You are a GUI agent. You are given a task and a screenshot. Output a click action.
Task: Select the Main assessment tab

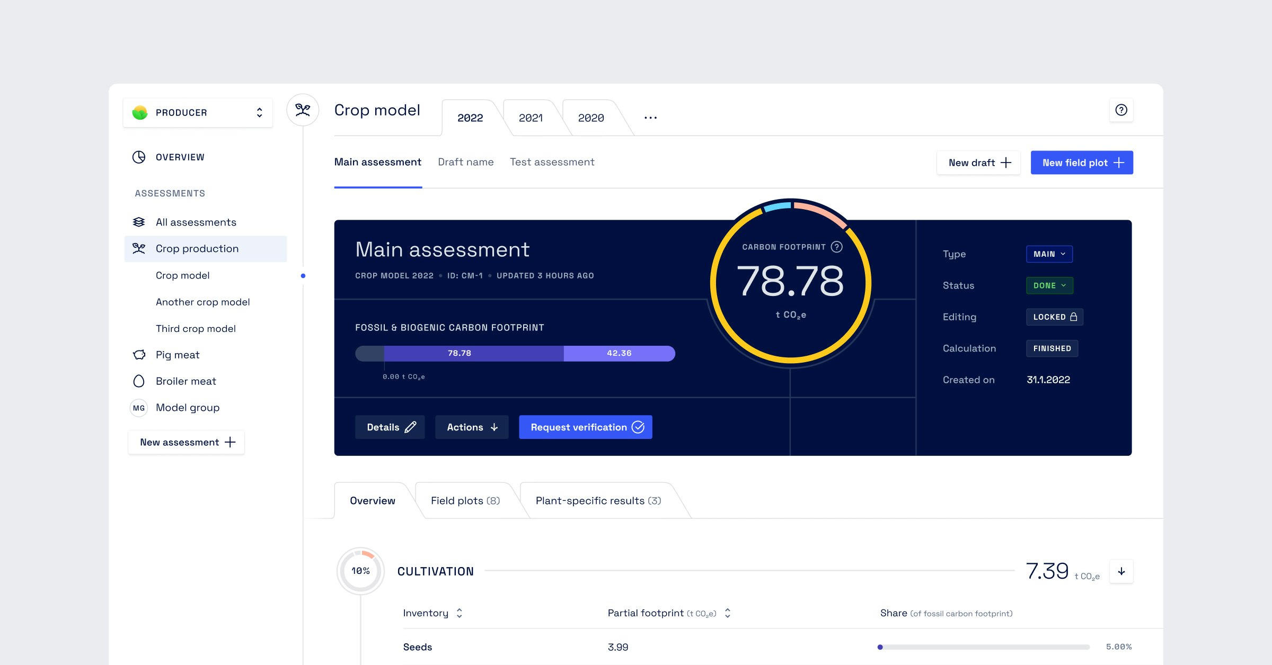pyautogui.click(x=378, y=162)
